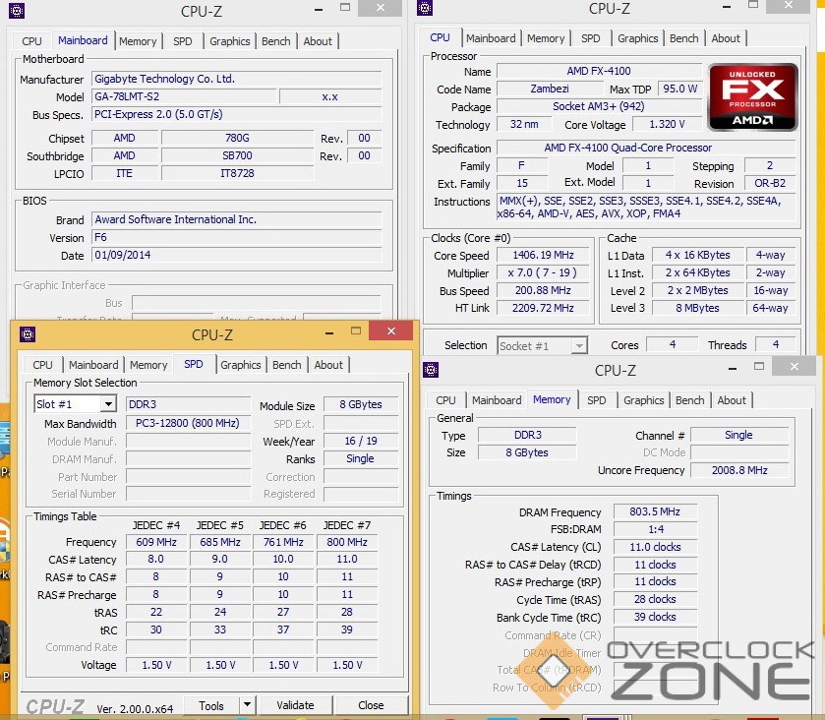This screenshot has height=720, width=825.
Task: Open SPD tab in the Mainboard window
Action: tap(183, 41)
